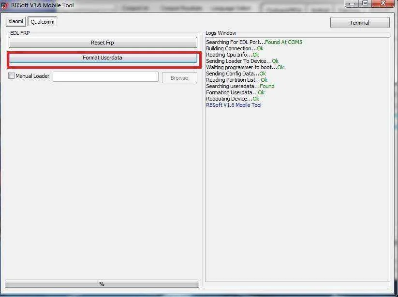Select log line 'Reading Cpu Info...Ok'
The width and height of the screenshot is (398, 297).
(233, 55)
